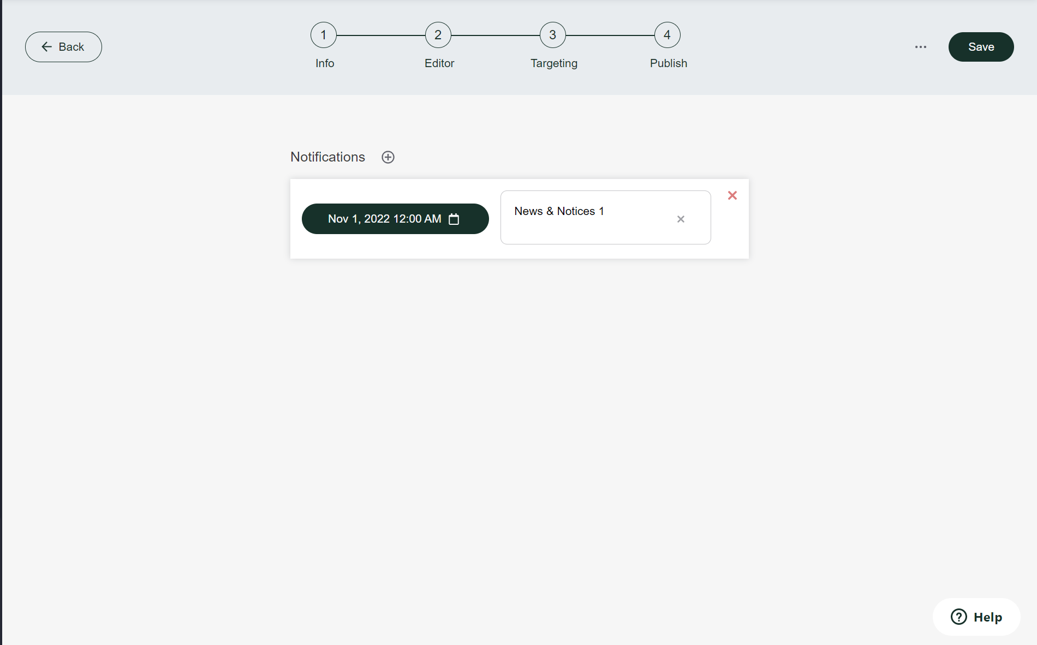Open the three-dot more options menu
The image size is (1037, 645).
921,47
